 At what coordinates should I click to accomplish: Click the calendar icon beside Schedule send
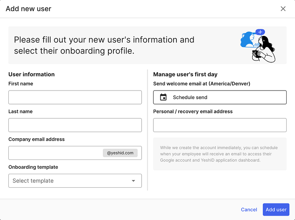pyautogui.click(x=163, y=97)
